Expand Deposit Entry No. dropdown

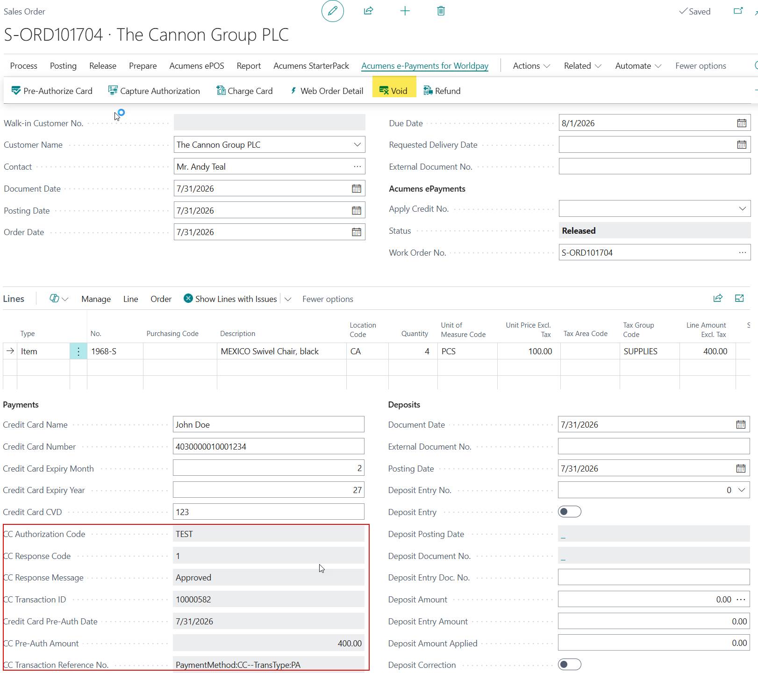(742, 490)
